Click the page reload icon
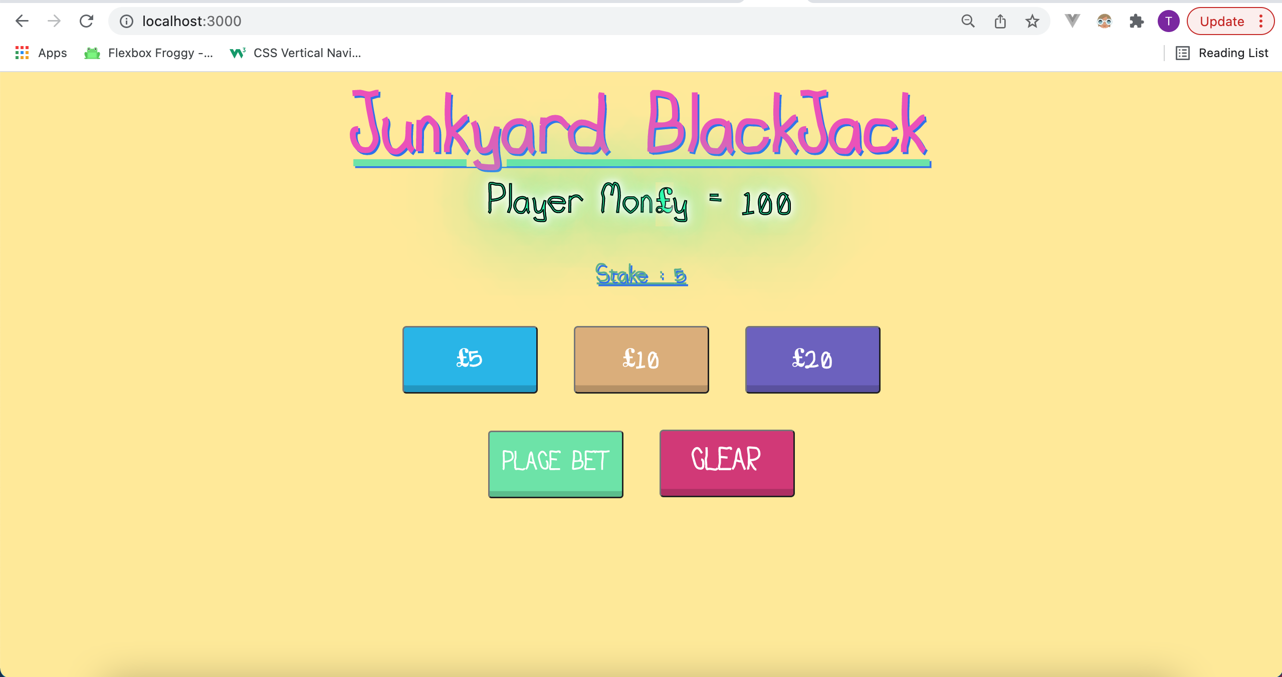The width and height of the screenshot is (1282, 677). pos(86,21)
